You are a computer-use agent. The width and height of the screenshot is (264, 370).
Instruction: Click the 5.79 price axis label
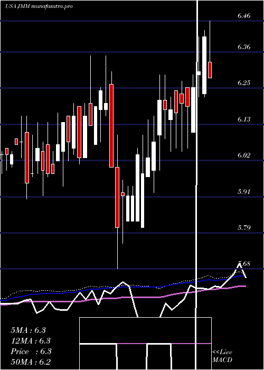(244, 228)
